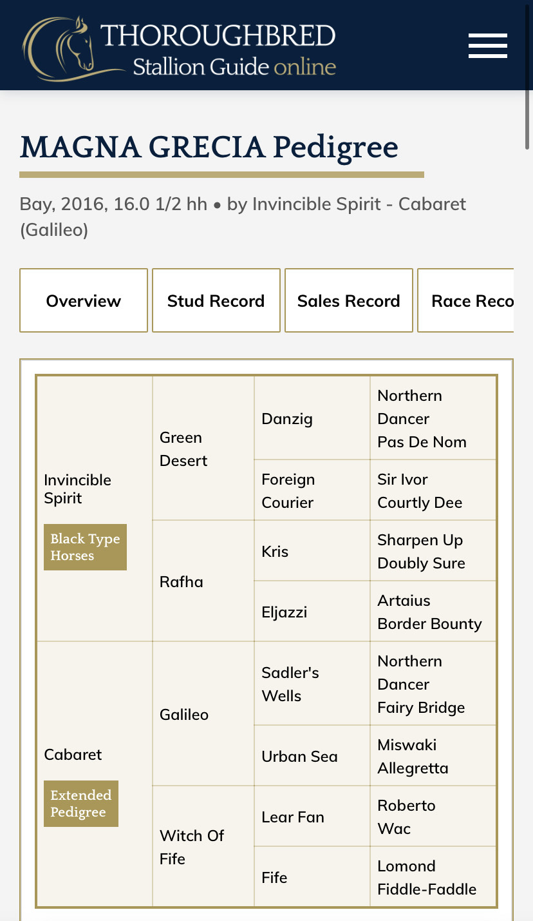533x921 pixels.
Task: Click the Black Type Horses button
Action: [85, 547]
